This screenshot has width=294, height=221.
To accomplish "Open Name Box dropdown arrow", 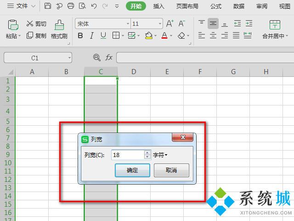I will click(69, 58).
